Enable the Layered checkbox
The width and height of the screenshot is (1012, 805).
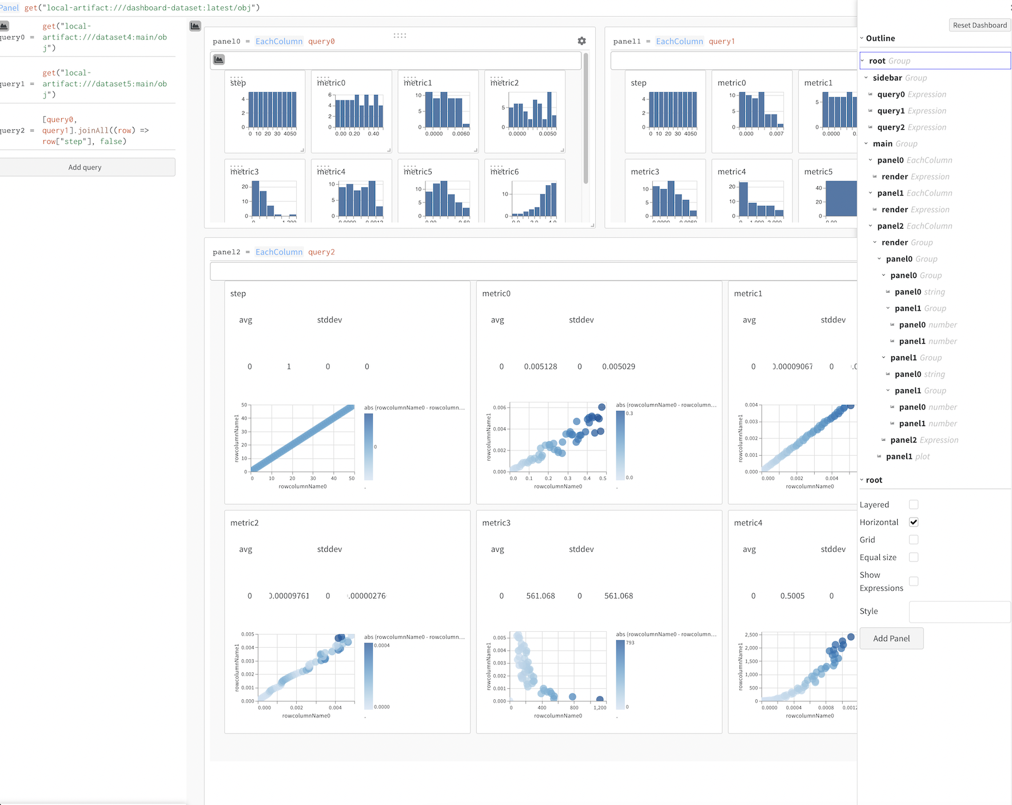click(x=914, y=504)
